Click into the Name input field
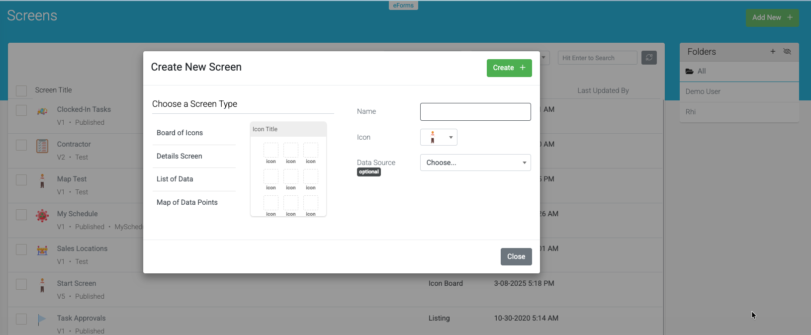The height and width of the screenshot is (335, 811). (x=475, y=112)
